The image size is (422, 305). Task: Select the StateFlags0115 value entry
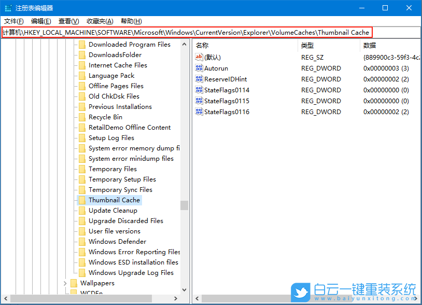point(227,101)
